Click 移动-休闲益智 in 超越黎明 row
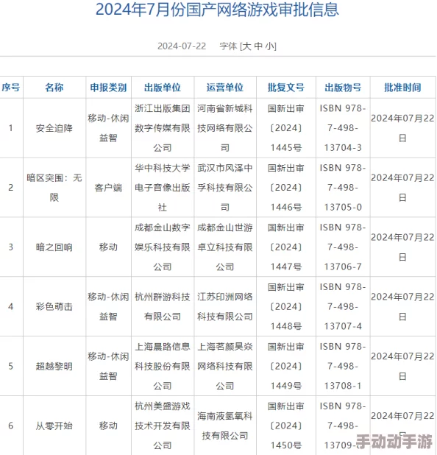This screenshot has width=437, height=455. 108,366
